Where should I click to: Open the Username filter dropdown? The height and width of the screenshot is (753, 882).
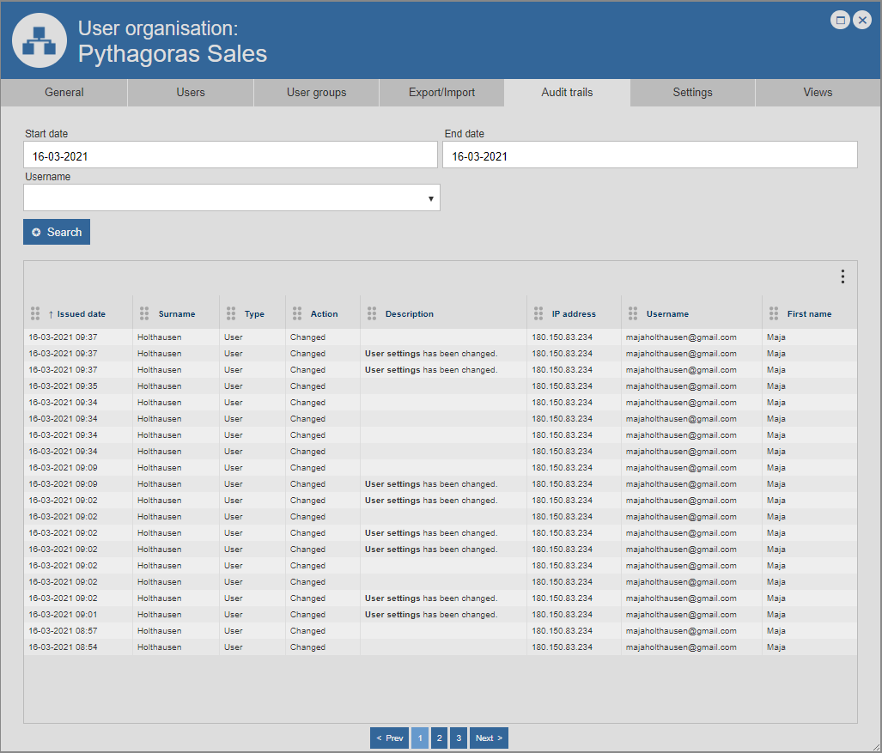click(x=232, y=198)
